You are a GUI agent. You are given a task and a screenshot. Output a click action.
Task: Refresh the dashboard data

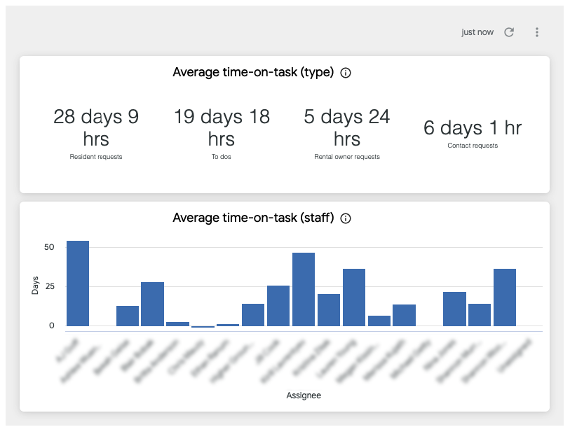509,32
